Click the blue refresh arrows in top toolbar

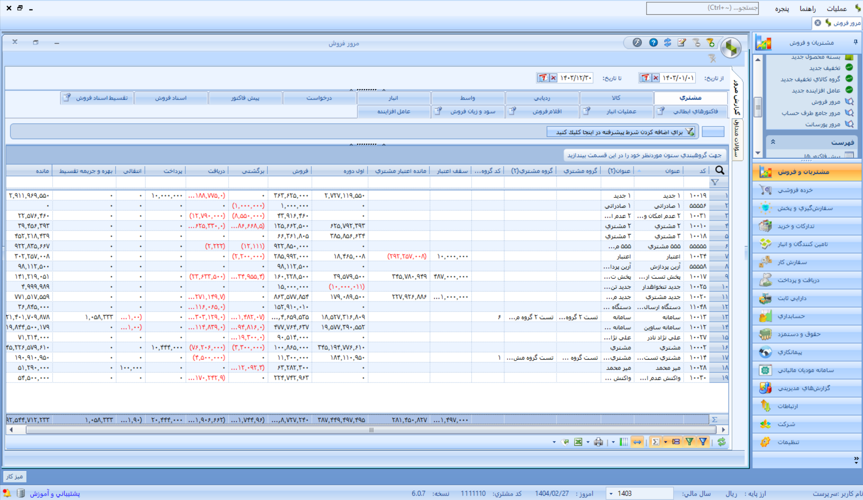click(x=667, y=43)
